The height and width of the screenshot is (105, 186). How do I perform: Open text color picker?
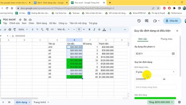(104, 29)
